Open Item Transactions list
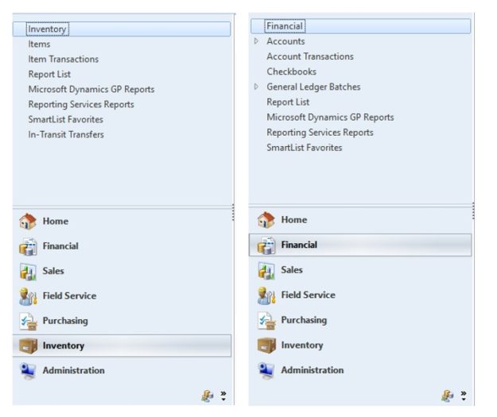The height and width of the screenshot is (417, 497). (64, 60)
